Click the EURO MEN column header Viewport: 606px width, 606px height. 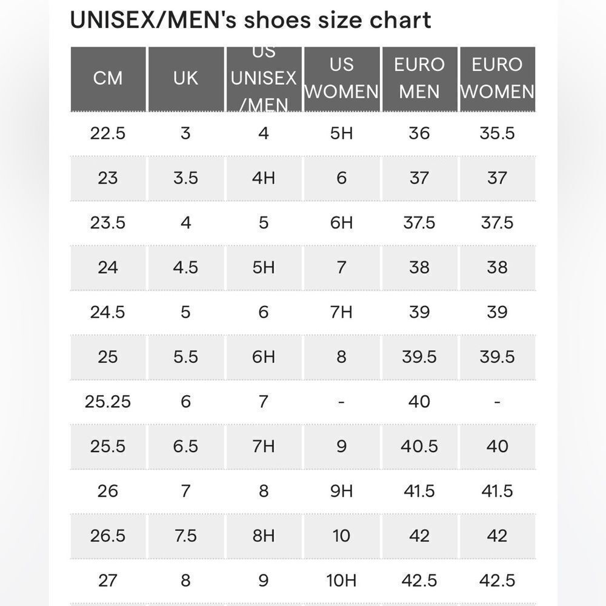coord(420,79)
